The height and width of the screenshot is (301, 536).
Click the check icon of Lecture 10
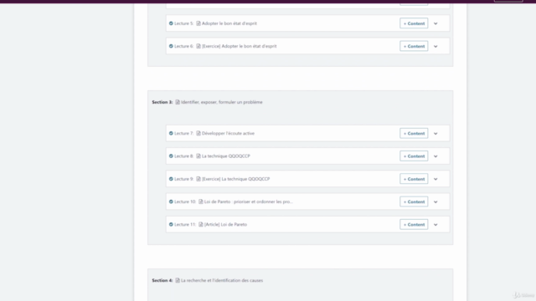pos(171,202)
